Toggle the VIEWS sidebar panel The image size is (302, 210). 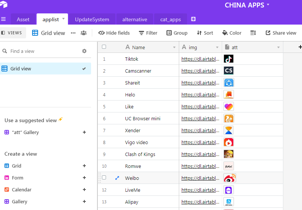(x=12, y=33)
